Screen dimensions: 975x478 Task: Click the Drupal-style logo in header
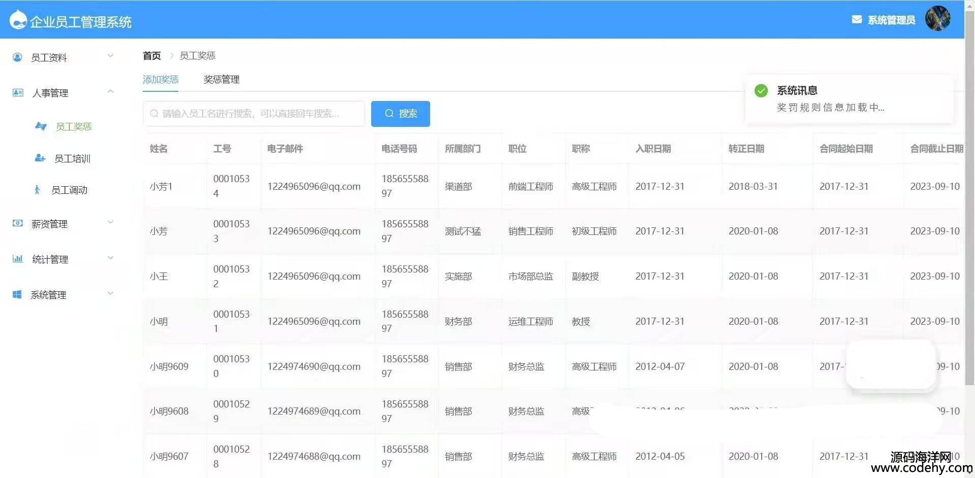[x=18, y=20]
